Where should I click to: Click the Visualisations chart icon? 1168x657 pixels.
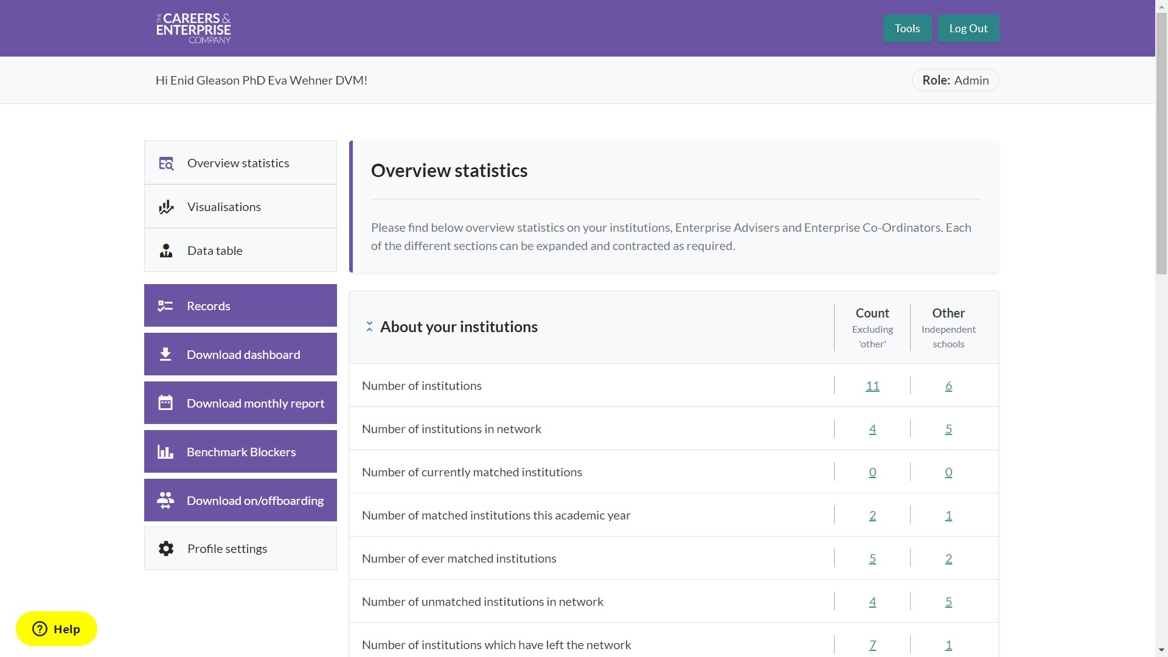166,207
